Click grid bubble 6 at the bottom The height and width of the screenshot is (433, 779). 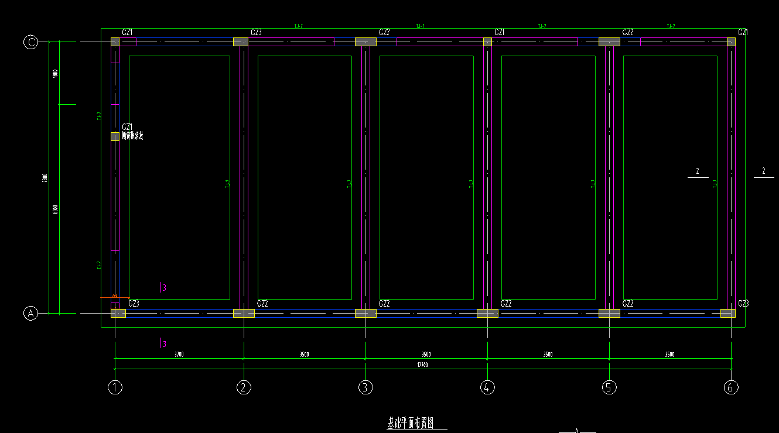coord(731,387)
